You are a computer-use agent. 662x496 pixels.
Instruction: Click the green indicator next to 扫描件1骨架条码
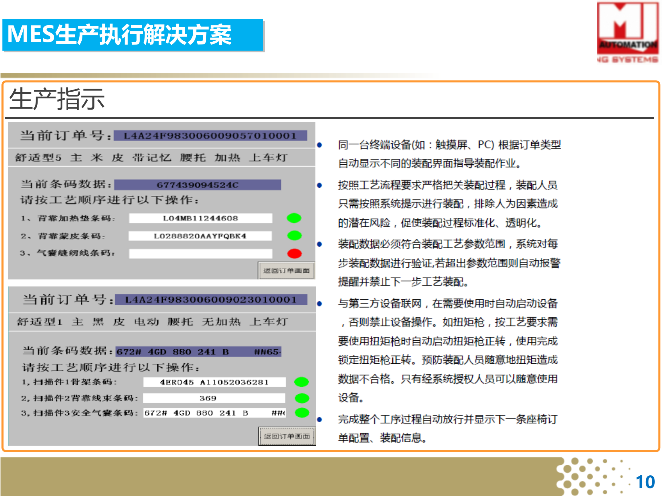tap(302, 382)
